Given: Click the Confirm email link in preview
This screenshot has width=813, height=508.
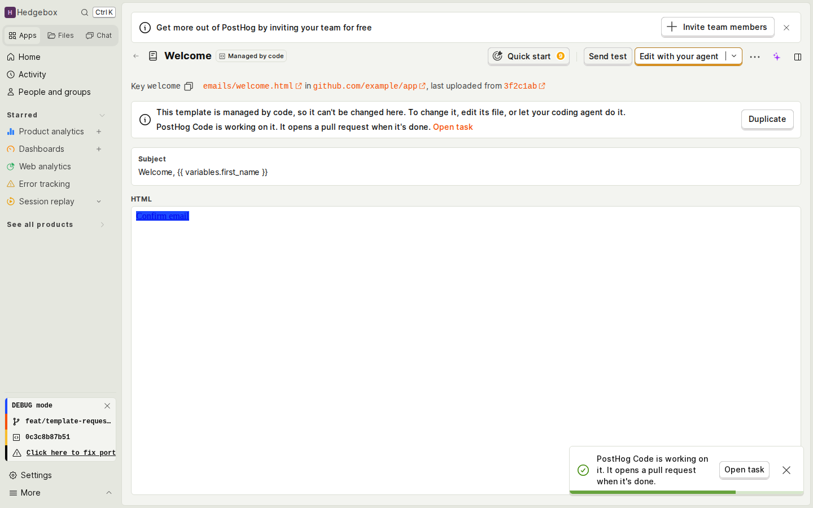Looking at the screenshot, I should click(163, 216).
